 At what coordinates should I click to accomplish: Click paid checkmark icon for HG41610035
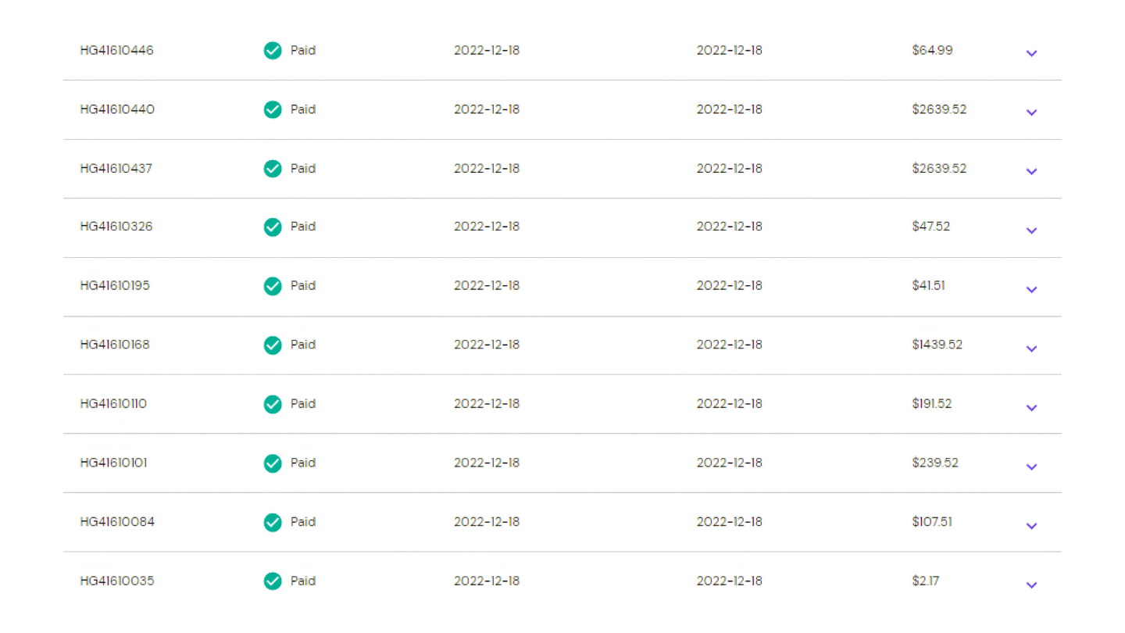[273, 581]
